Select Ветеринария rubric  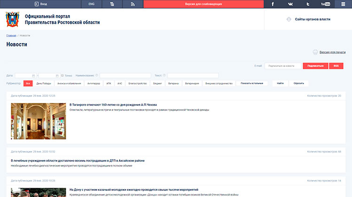(x=192, y=83)
